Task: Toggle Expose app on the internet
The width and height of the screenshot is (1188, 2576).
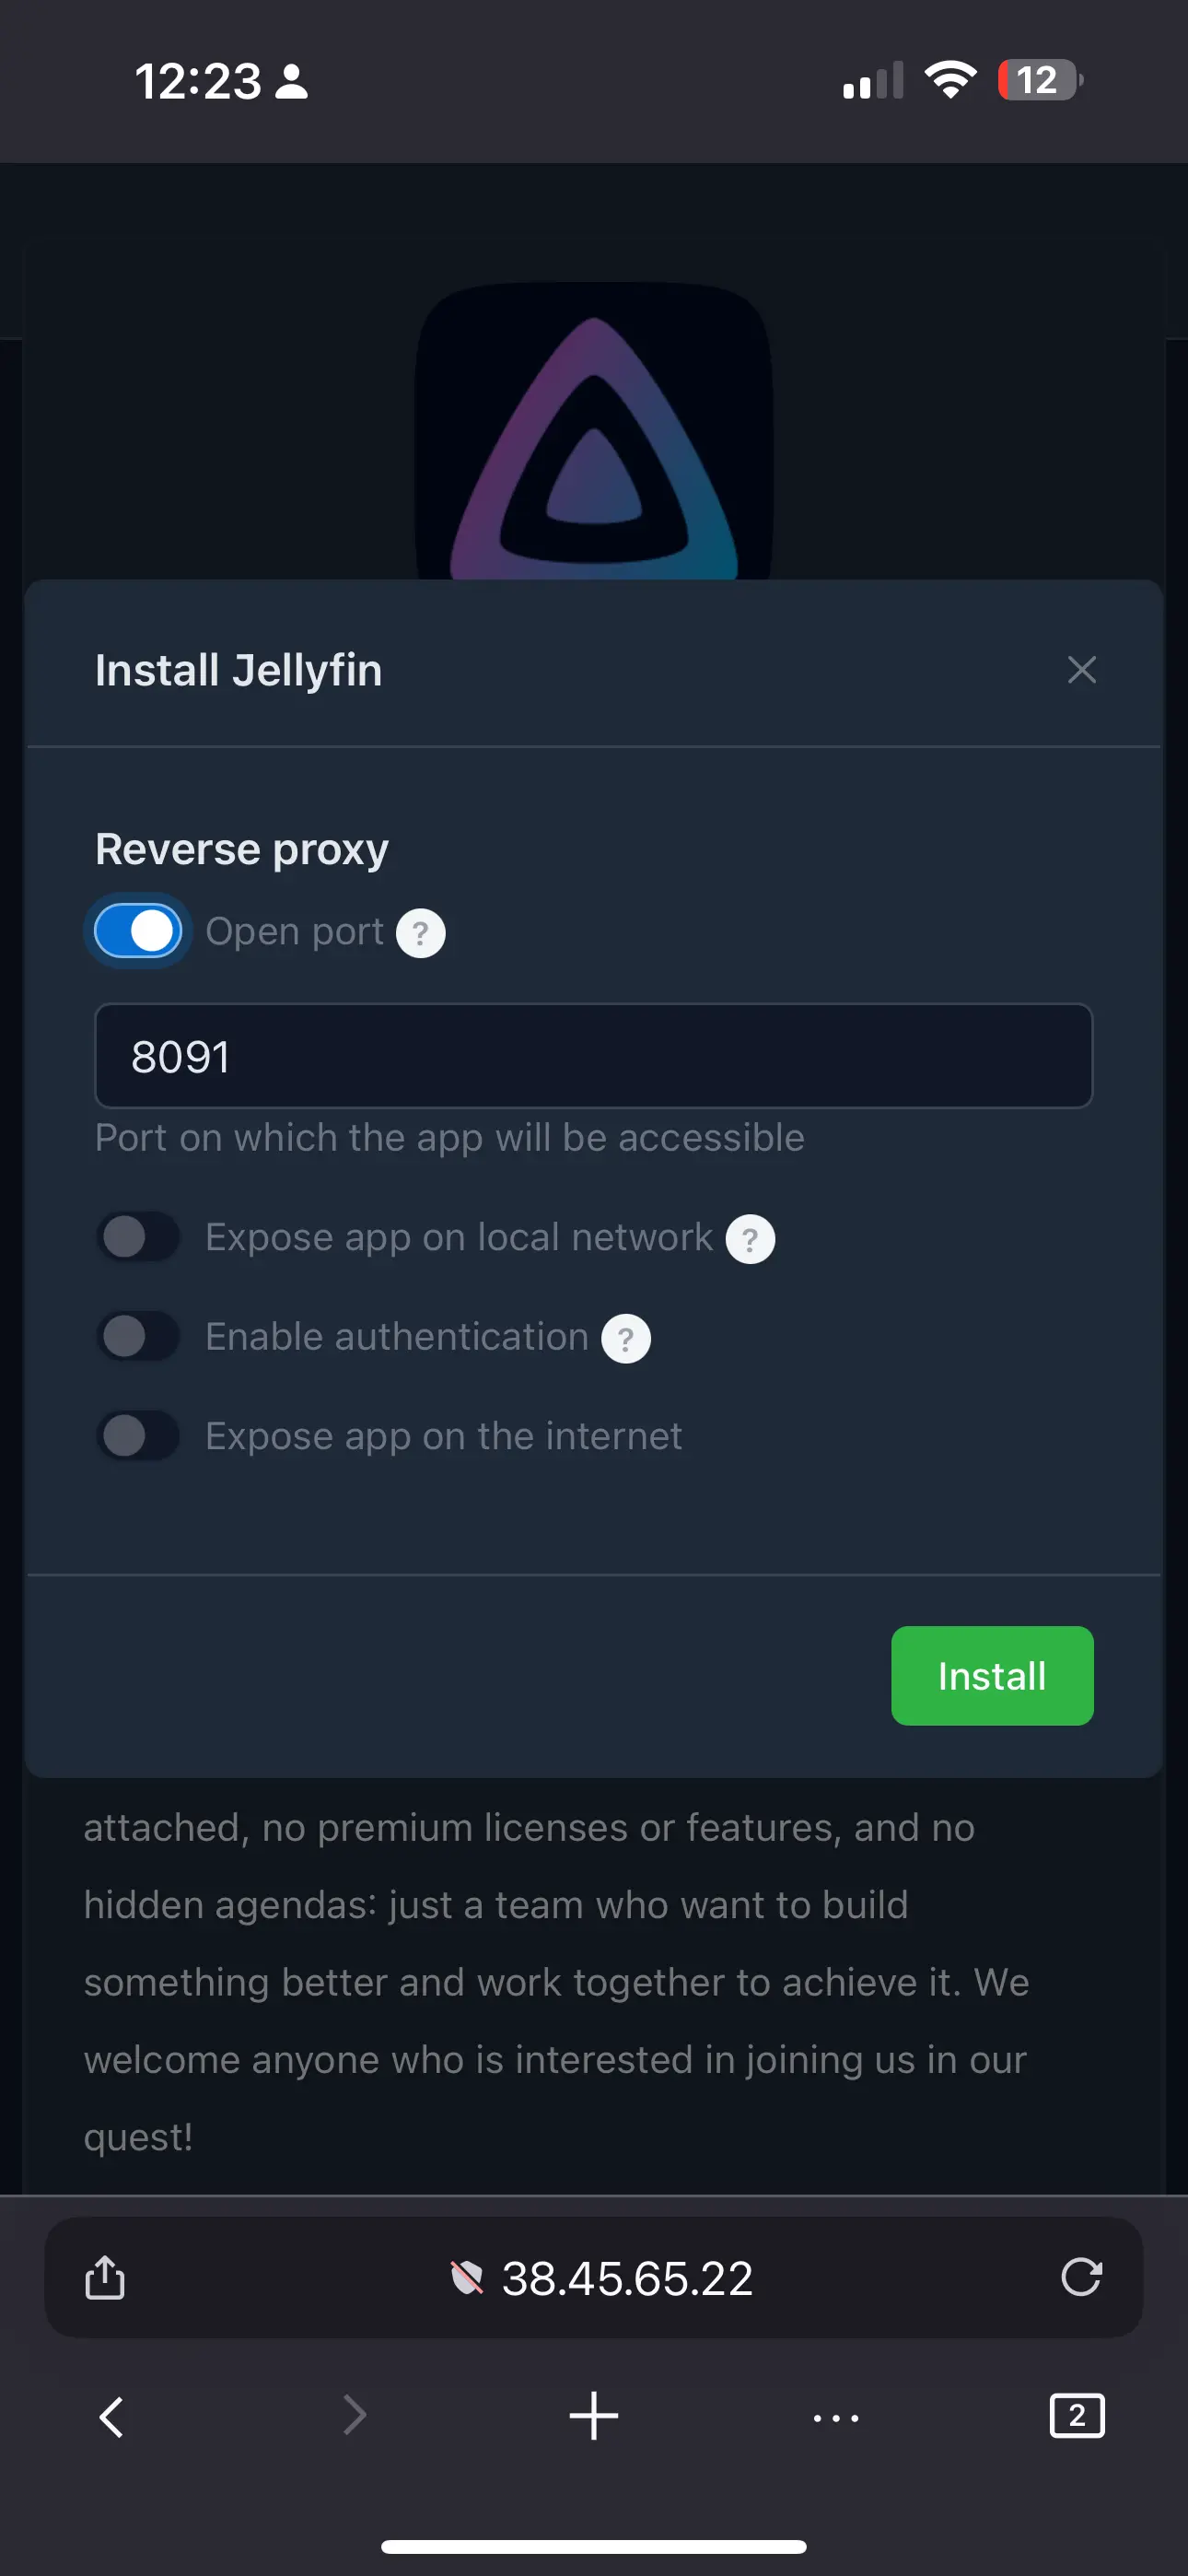Action: click(x=138, y=1436)
